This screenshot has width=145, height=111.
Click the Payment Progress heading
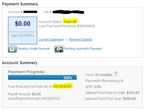click(x=26, y=72)
